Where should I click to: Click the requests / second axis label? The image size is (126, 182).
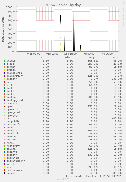[x=3, y=29]
